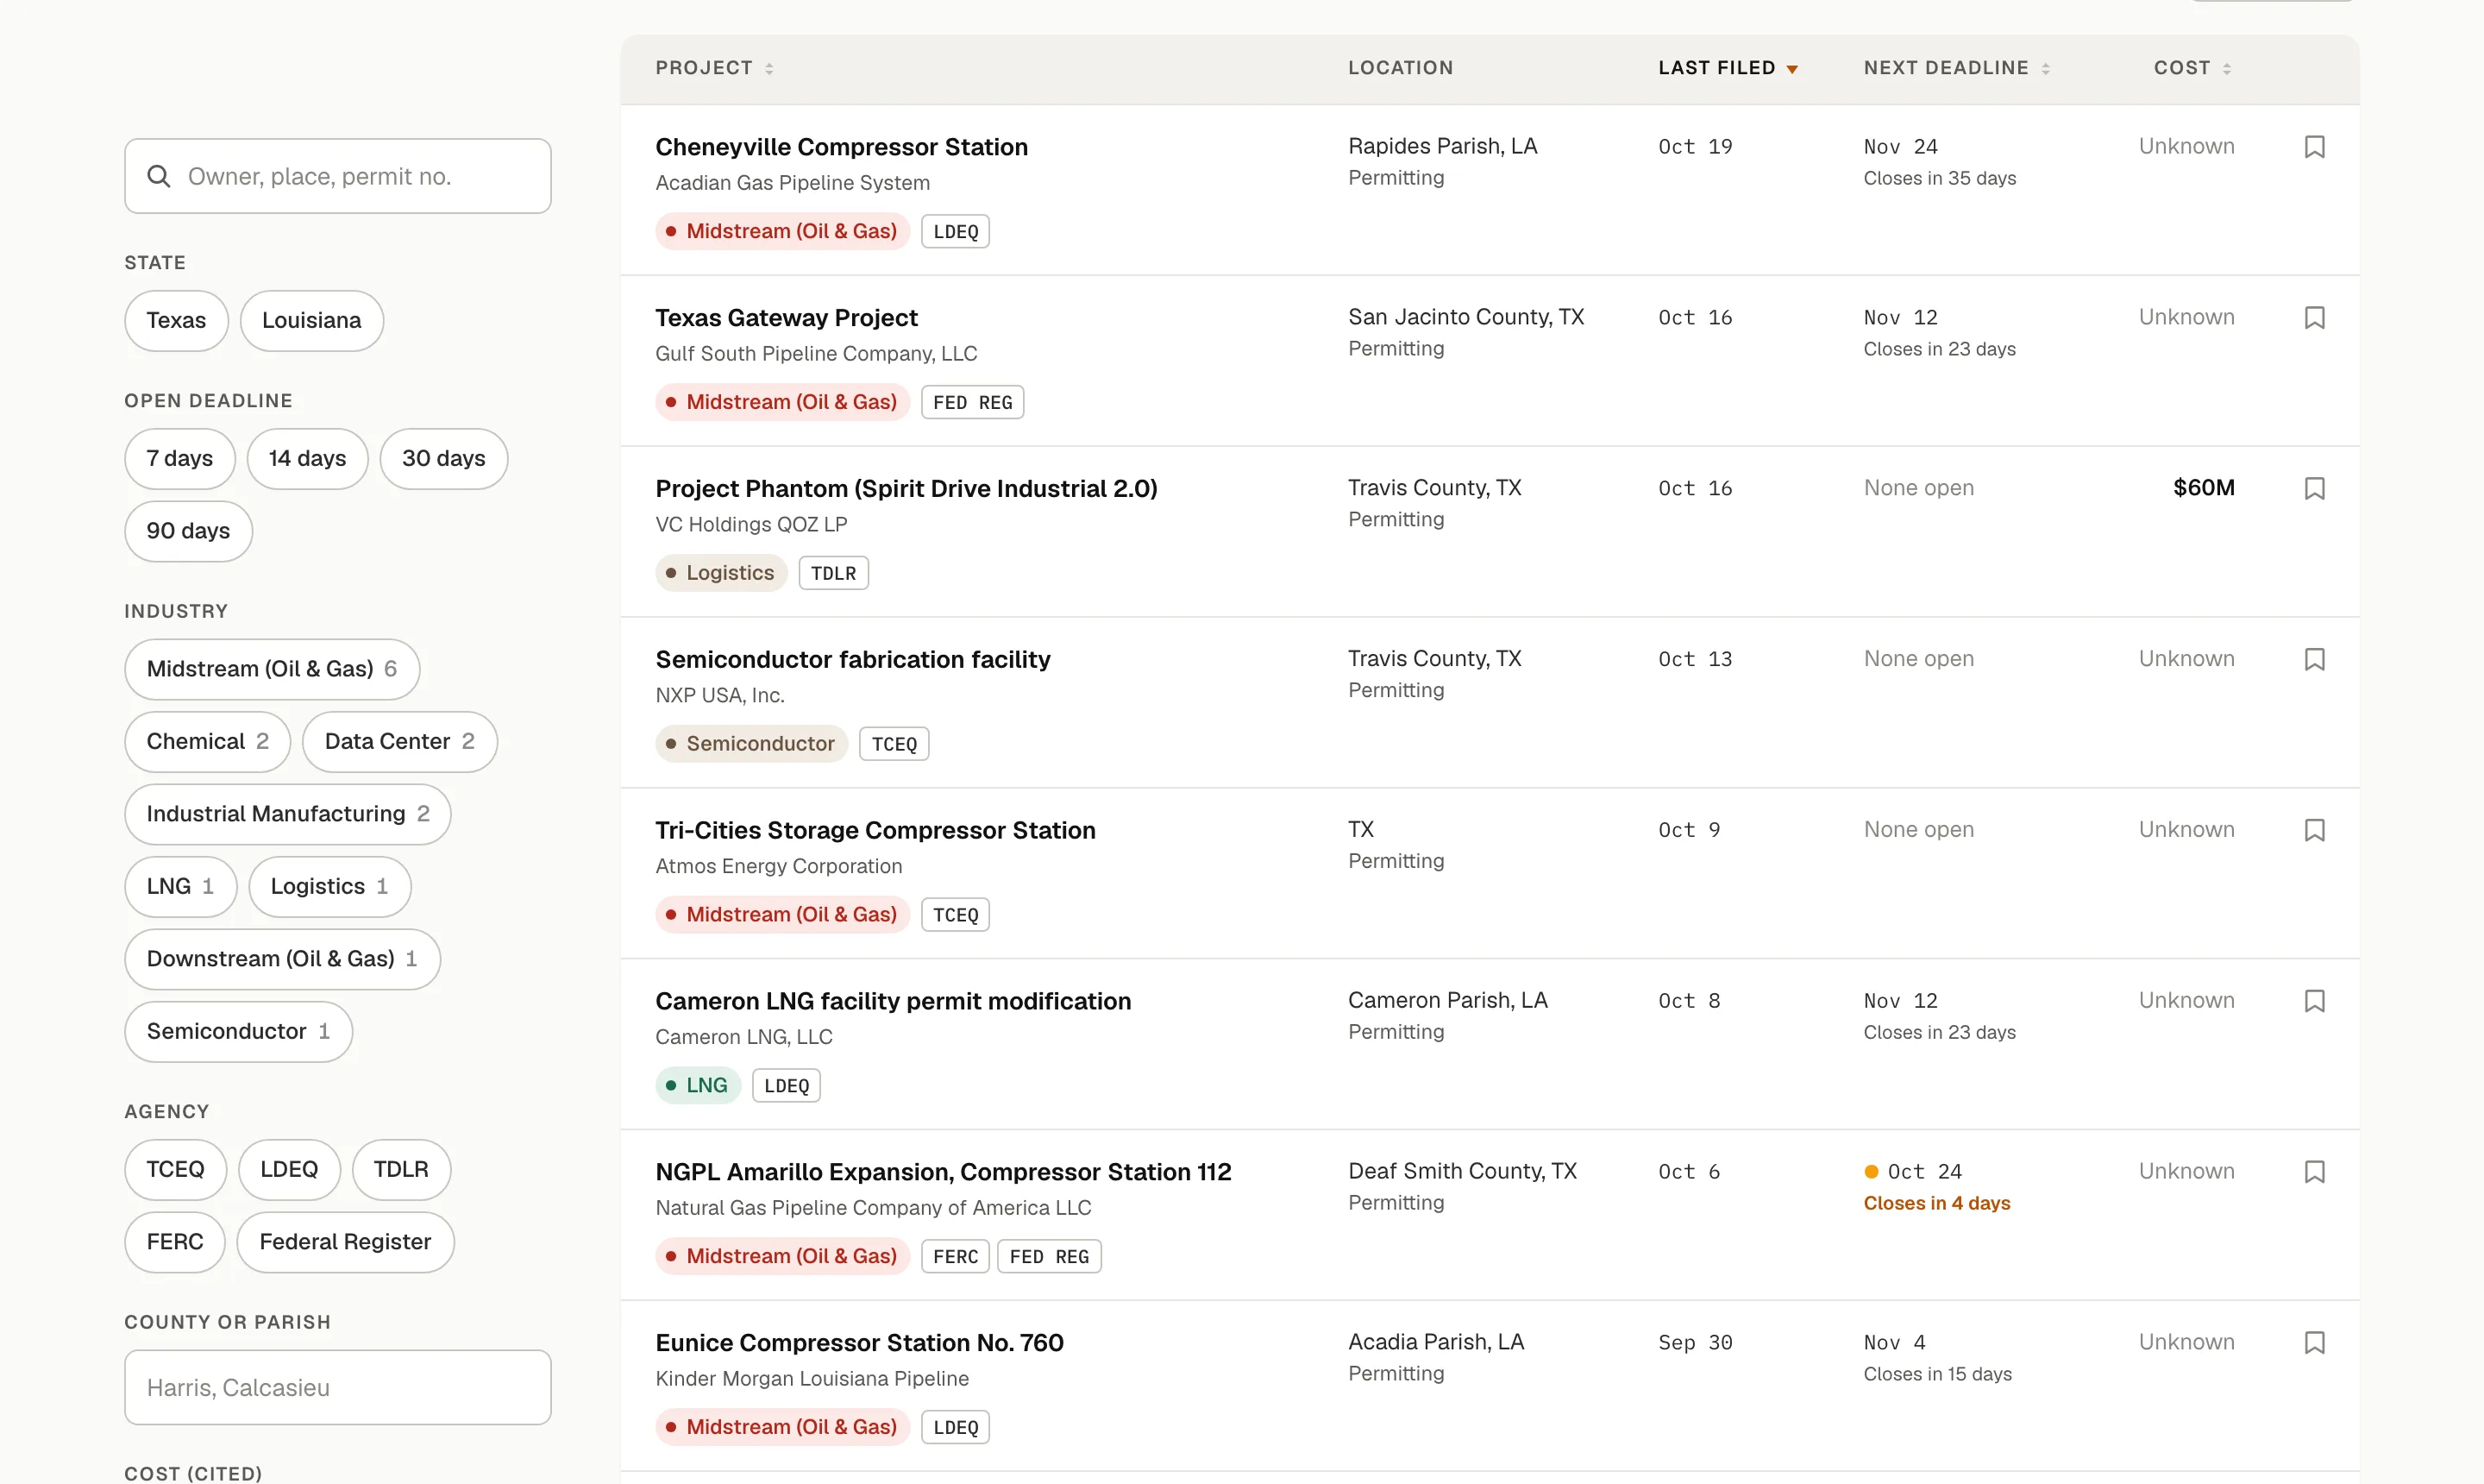Open Tri-Cities Storage Compressor Station
Screen dimensions: 2484x1484
[875, 831]
